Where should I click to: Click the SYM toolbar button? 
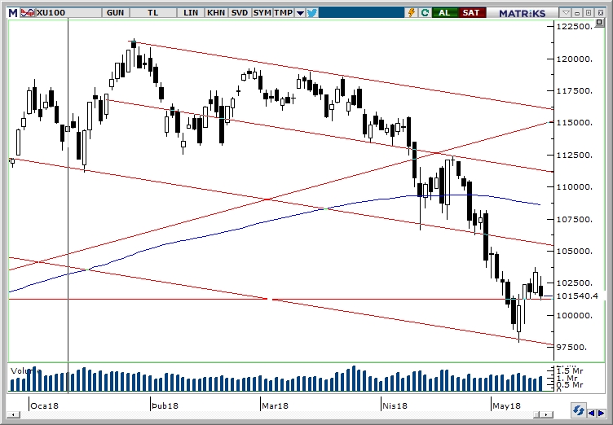262,12
